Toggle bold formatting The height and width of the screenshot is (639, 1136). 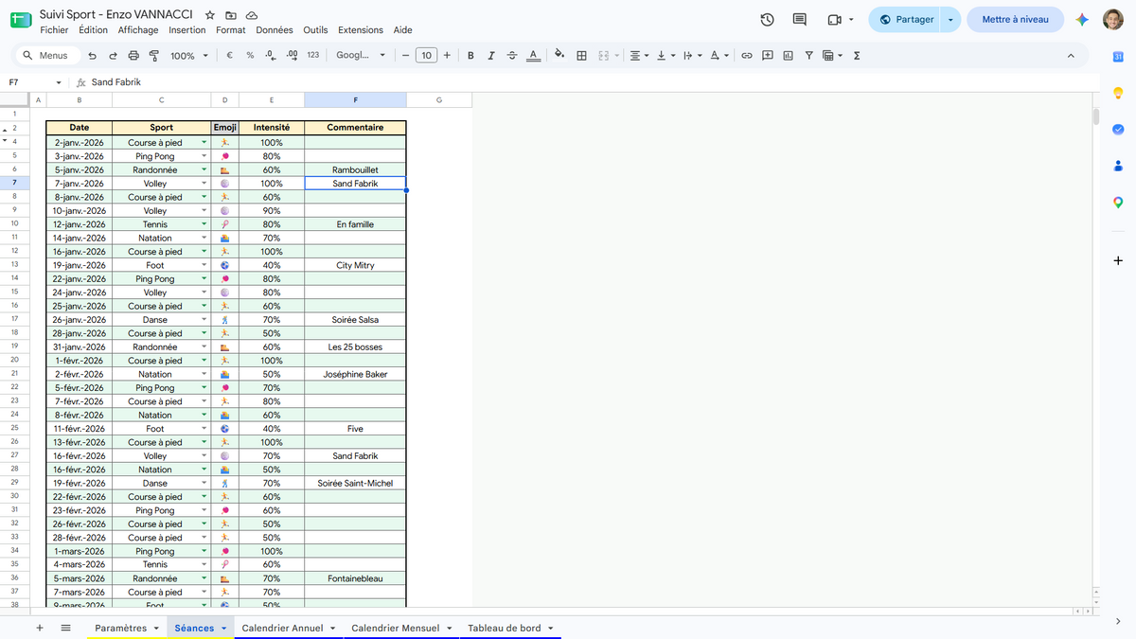pos(470,56)
